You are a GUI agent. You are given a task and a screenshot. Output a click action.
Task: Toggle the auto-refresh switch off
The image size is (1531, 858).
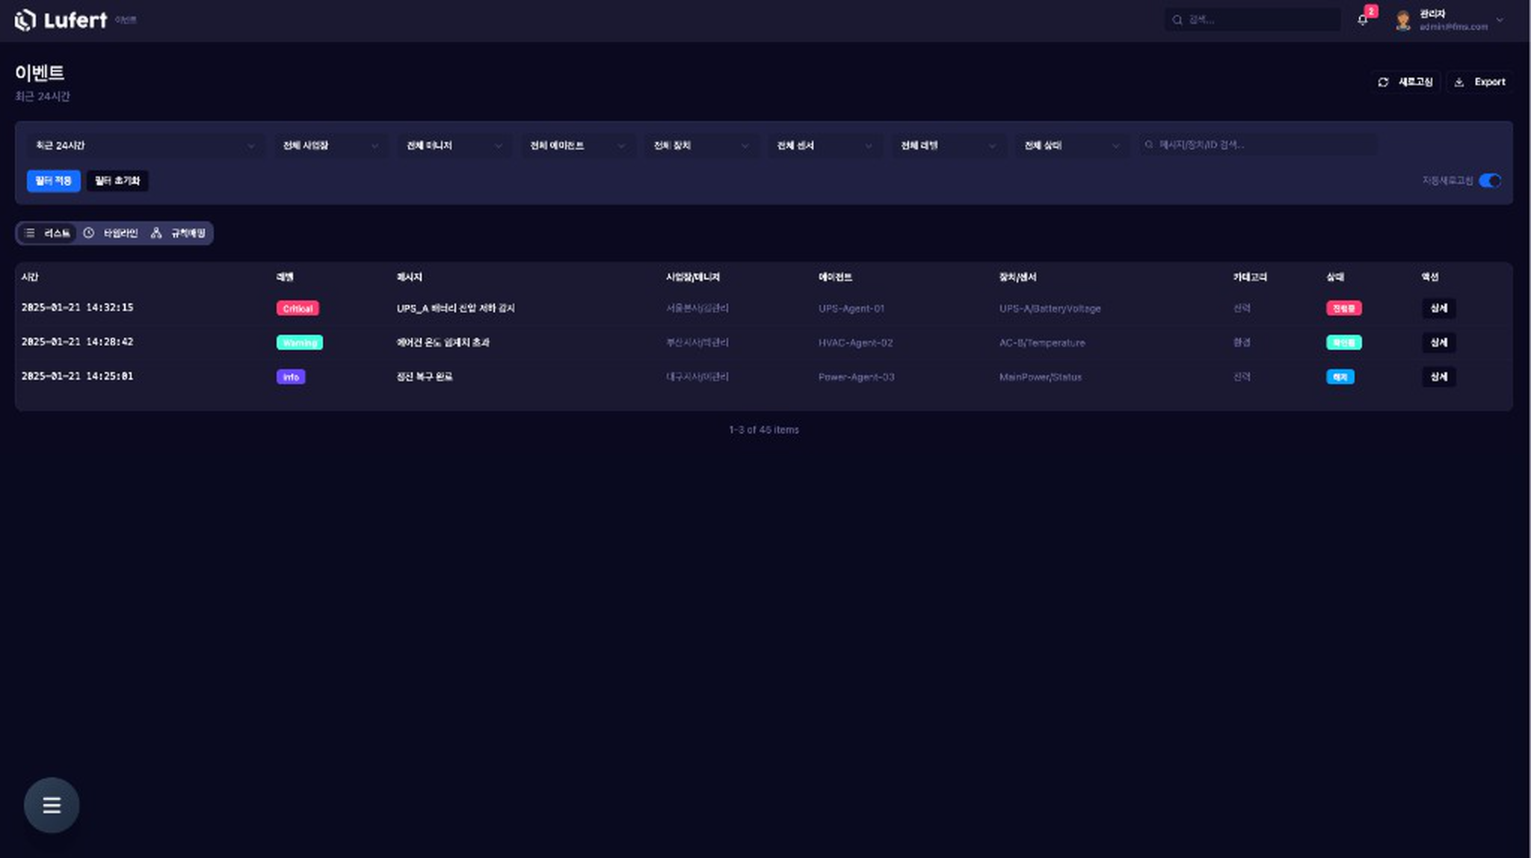1489,181
